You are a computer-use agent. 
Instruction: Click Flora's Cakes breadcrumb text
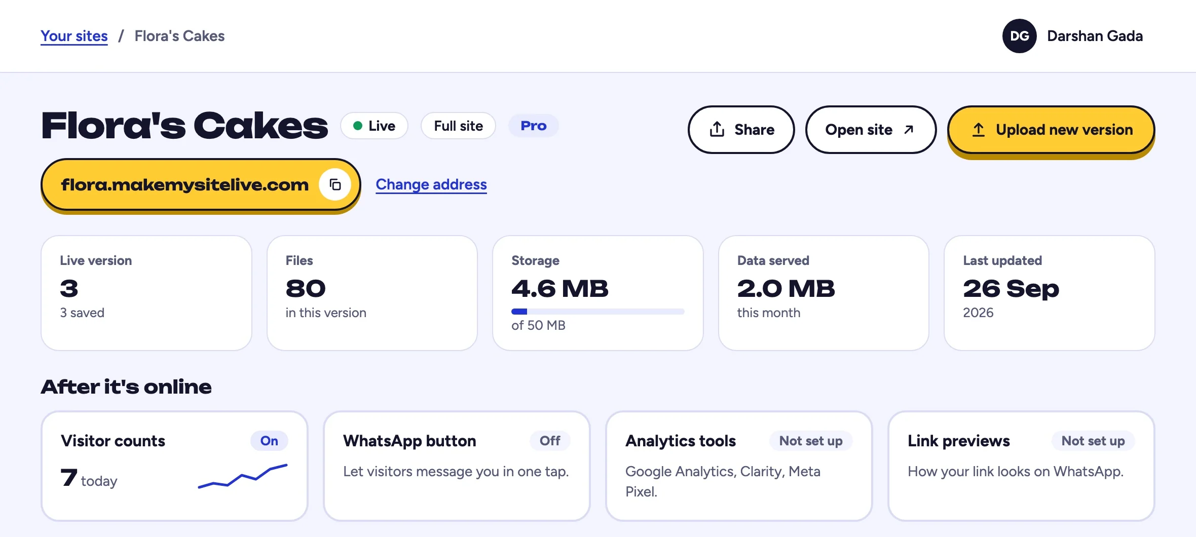coord(179,36)
